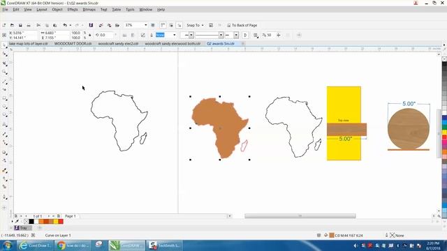Open the line style dropdown
Viewport: 447px width, 251px height.
coord(221,35)
